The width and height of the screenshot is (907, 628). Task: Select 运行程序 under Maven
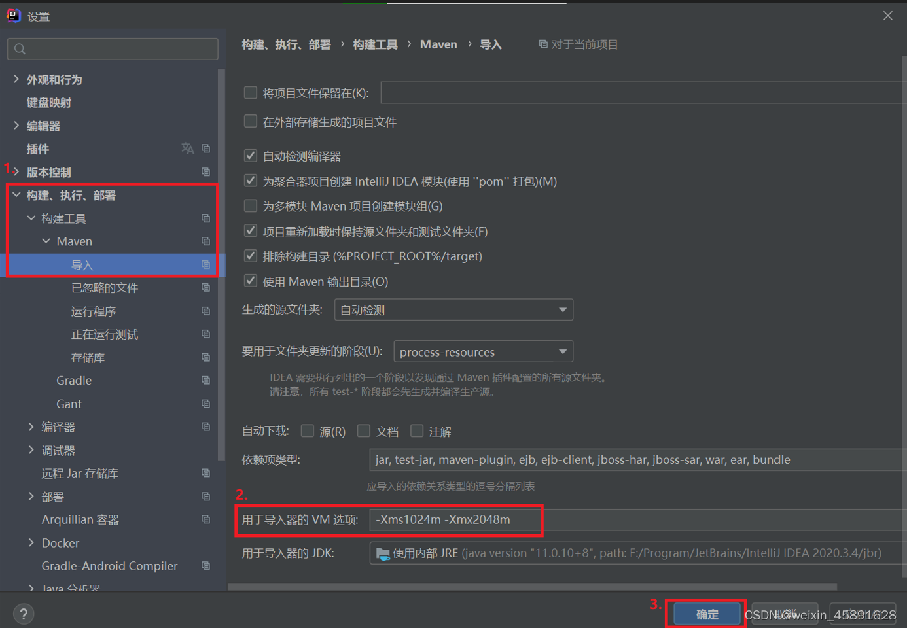(94, 311)
